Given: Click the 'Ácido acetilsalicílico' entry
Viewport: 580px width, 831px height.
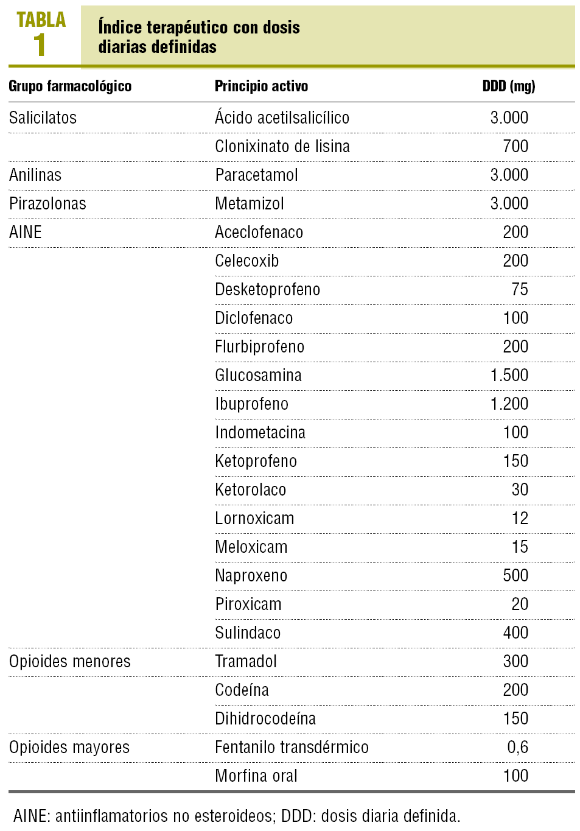Looking at the screenshot, I should [x=282, y=117].
